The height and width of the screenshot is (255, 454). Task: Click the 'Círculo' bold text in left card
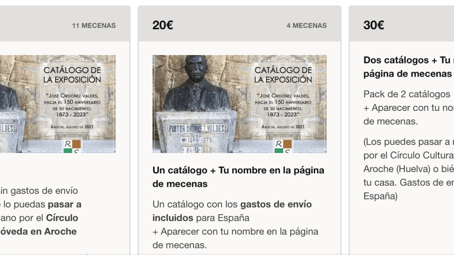tap(62, 218)
